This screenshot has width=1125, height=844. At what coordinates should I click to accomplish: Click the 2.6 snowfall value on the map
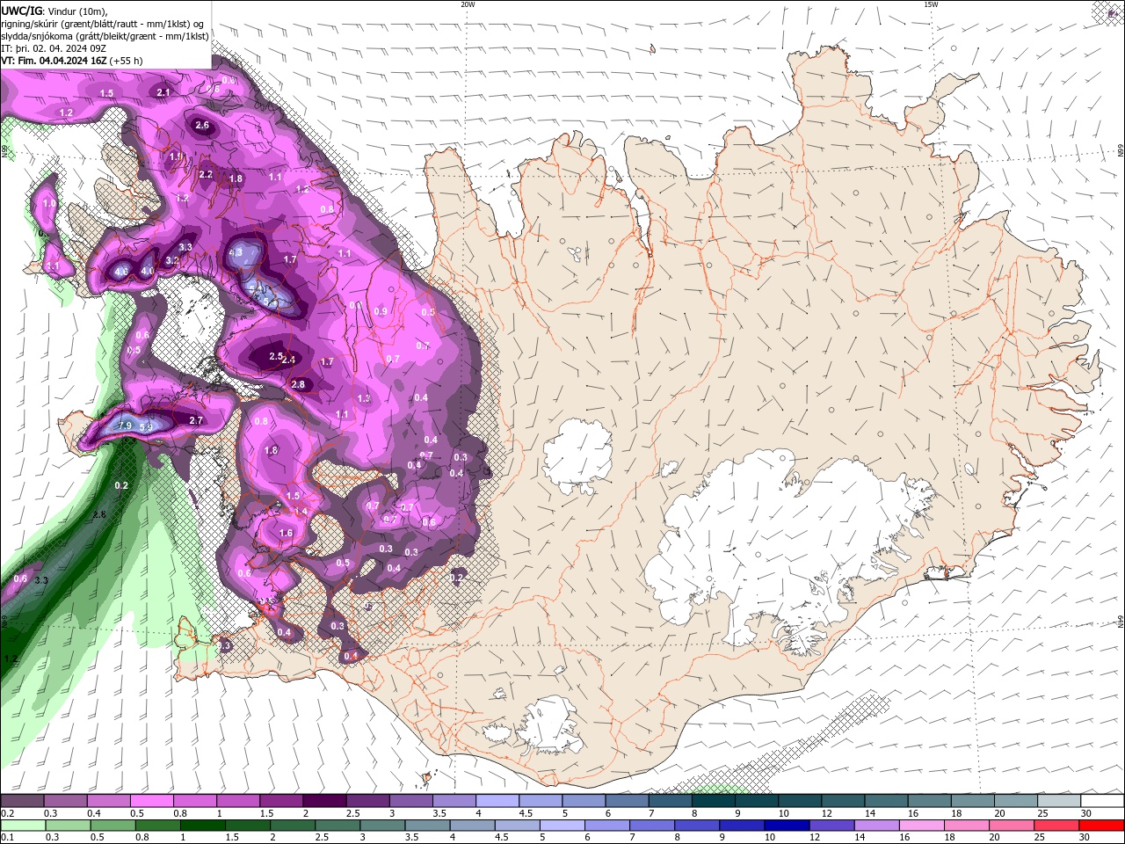pos(202,126)
